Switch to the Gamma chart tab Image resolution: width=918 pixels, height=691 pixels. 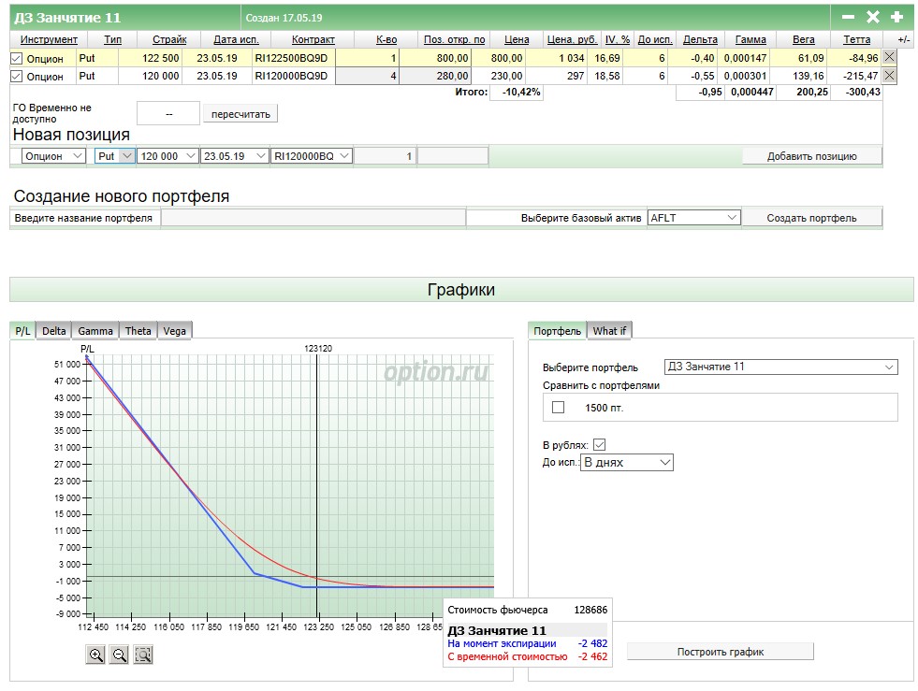(x=95, y=331)
